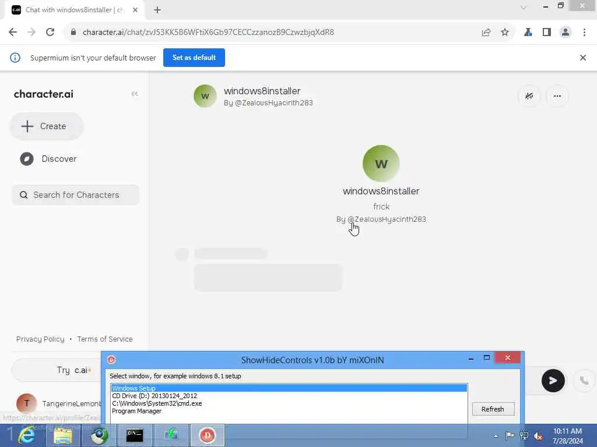The height and width of the screenshot is (447, 597).
Task: Open the Privacy Policy link
Action: click(40, 339)
